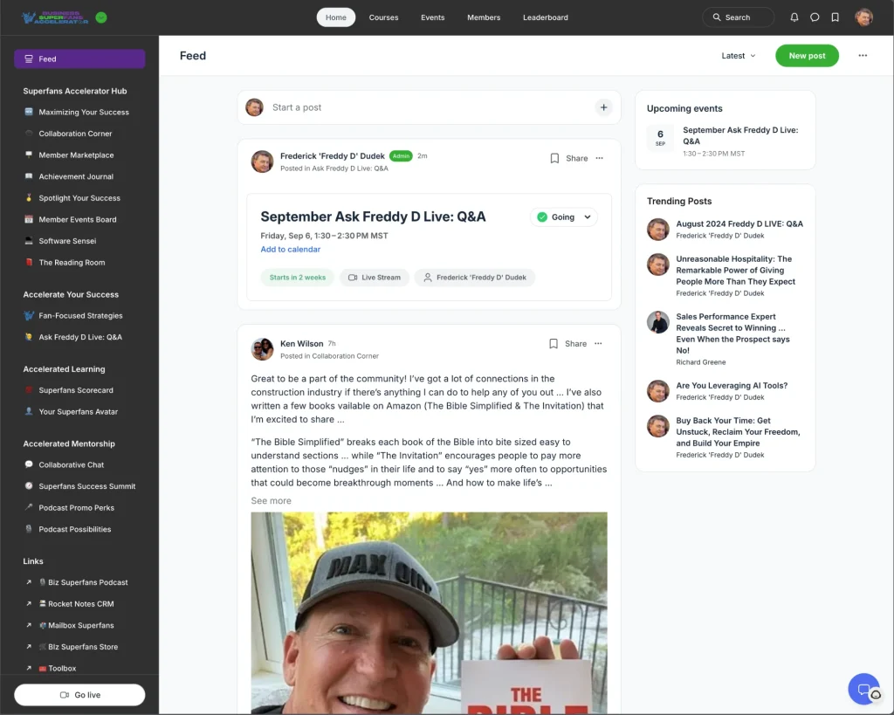Open the Latest sort dropdown
The width and height of the screenshot is (894, 715).
(739, 55)
